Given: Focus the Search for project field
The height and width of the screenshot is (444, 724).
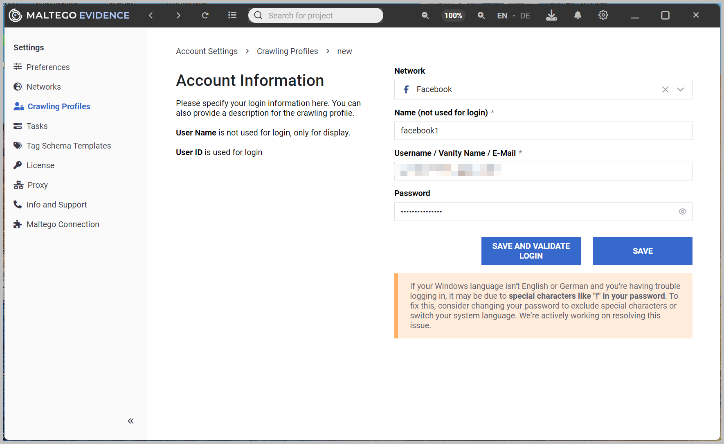Looking at the screenshot, I should [316, 16].
